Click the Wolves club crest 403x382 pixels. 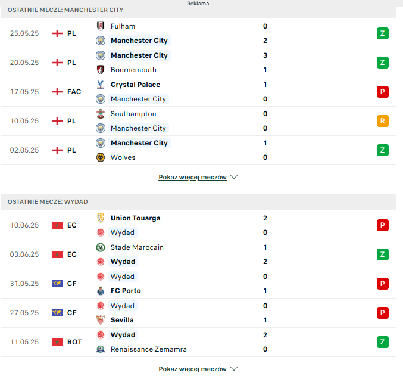(x=101, y=157)
